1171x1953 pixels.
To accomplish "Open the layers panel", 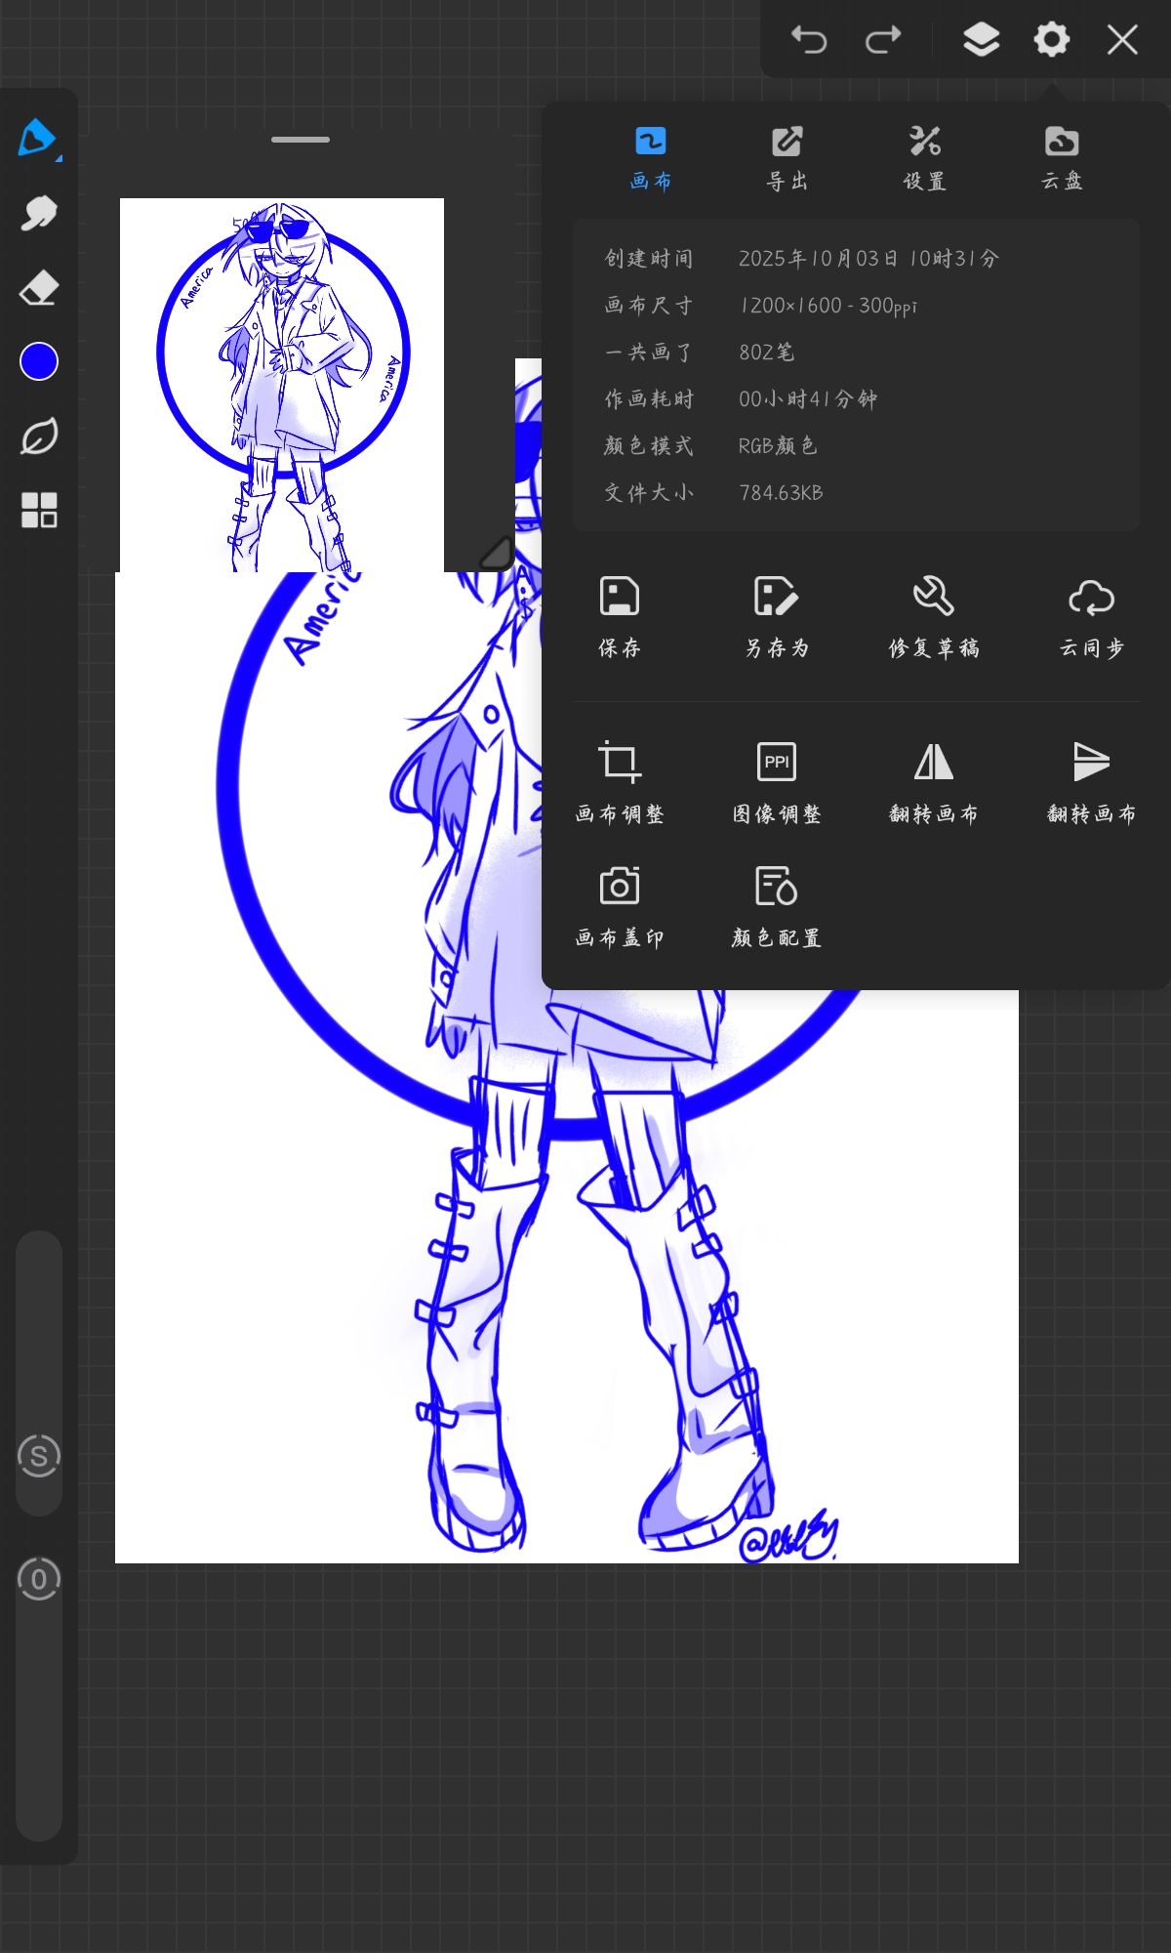I will point(981,40).
